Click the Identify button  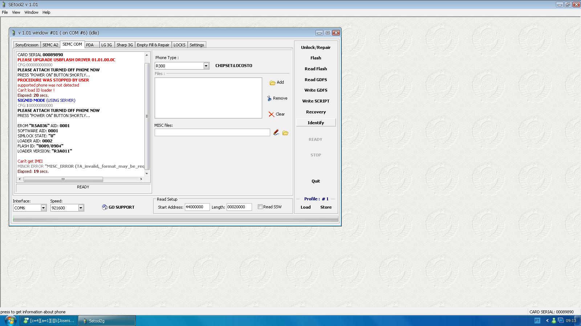pos(316,123)
